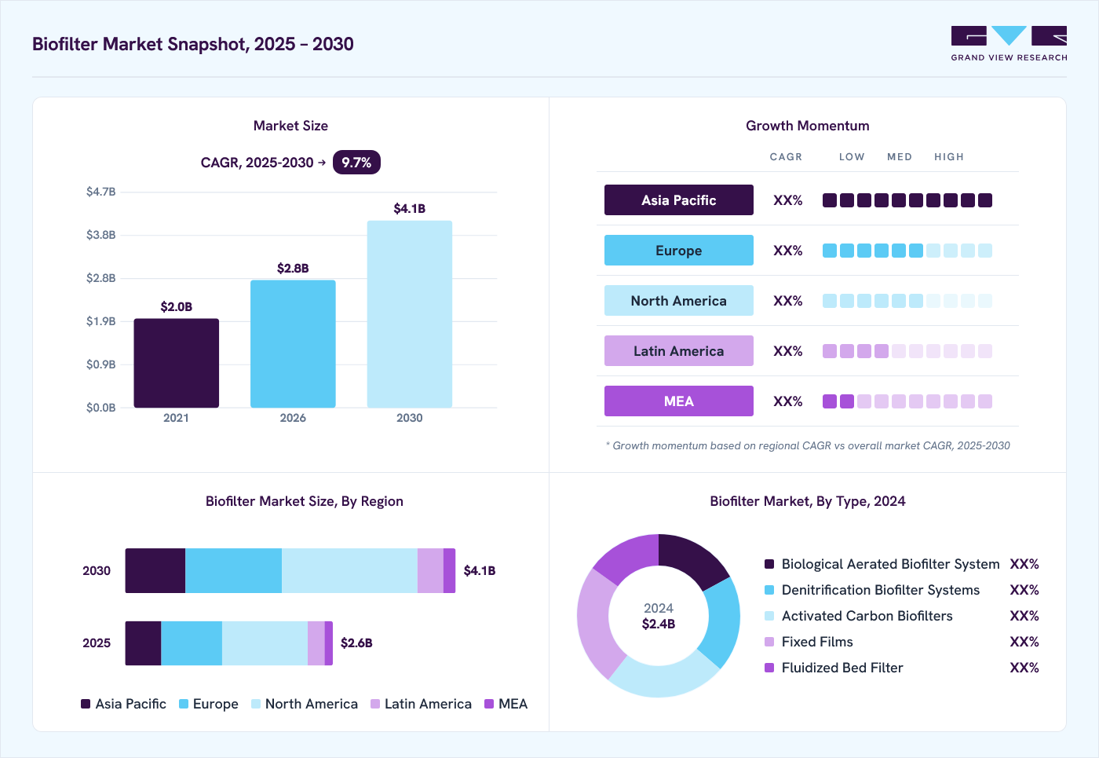
Task: Click the Biofilter Market, By Type, 2024 title
Action: pos(808,501)
